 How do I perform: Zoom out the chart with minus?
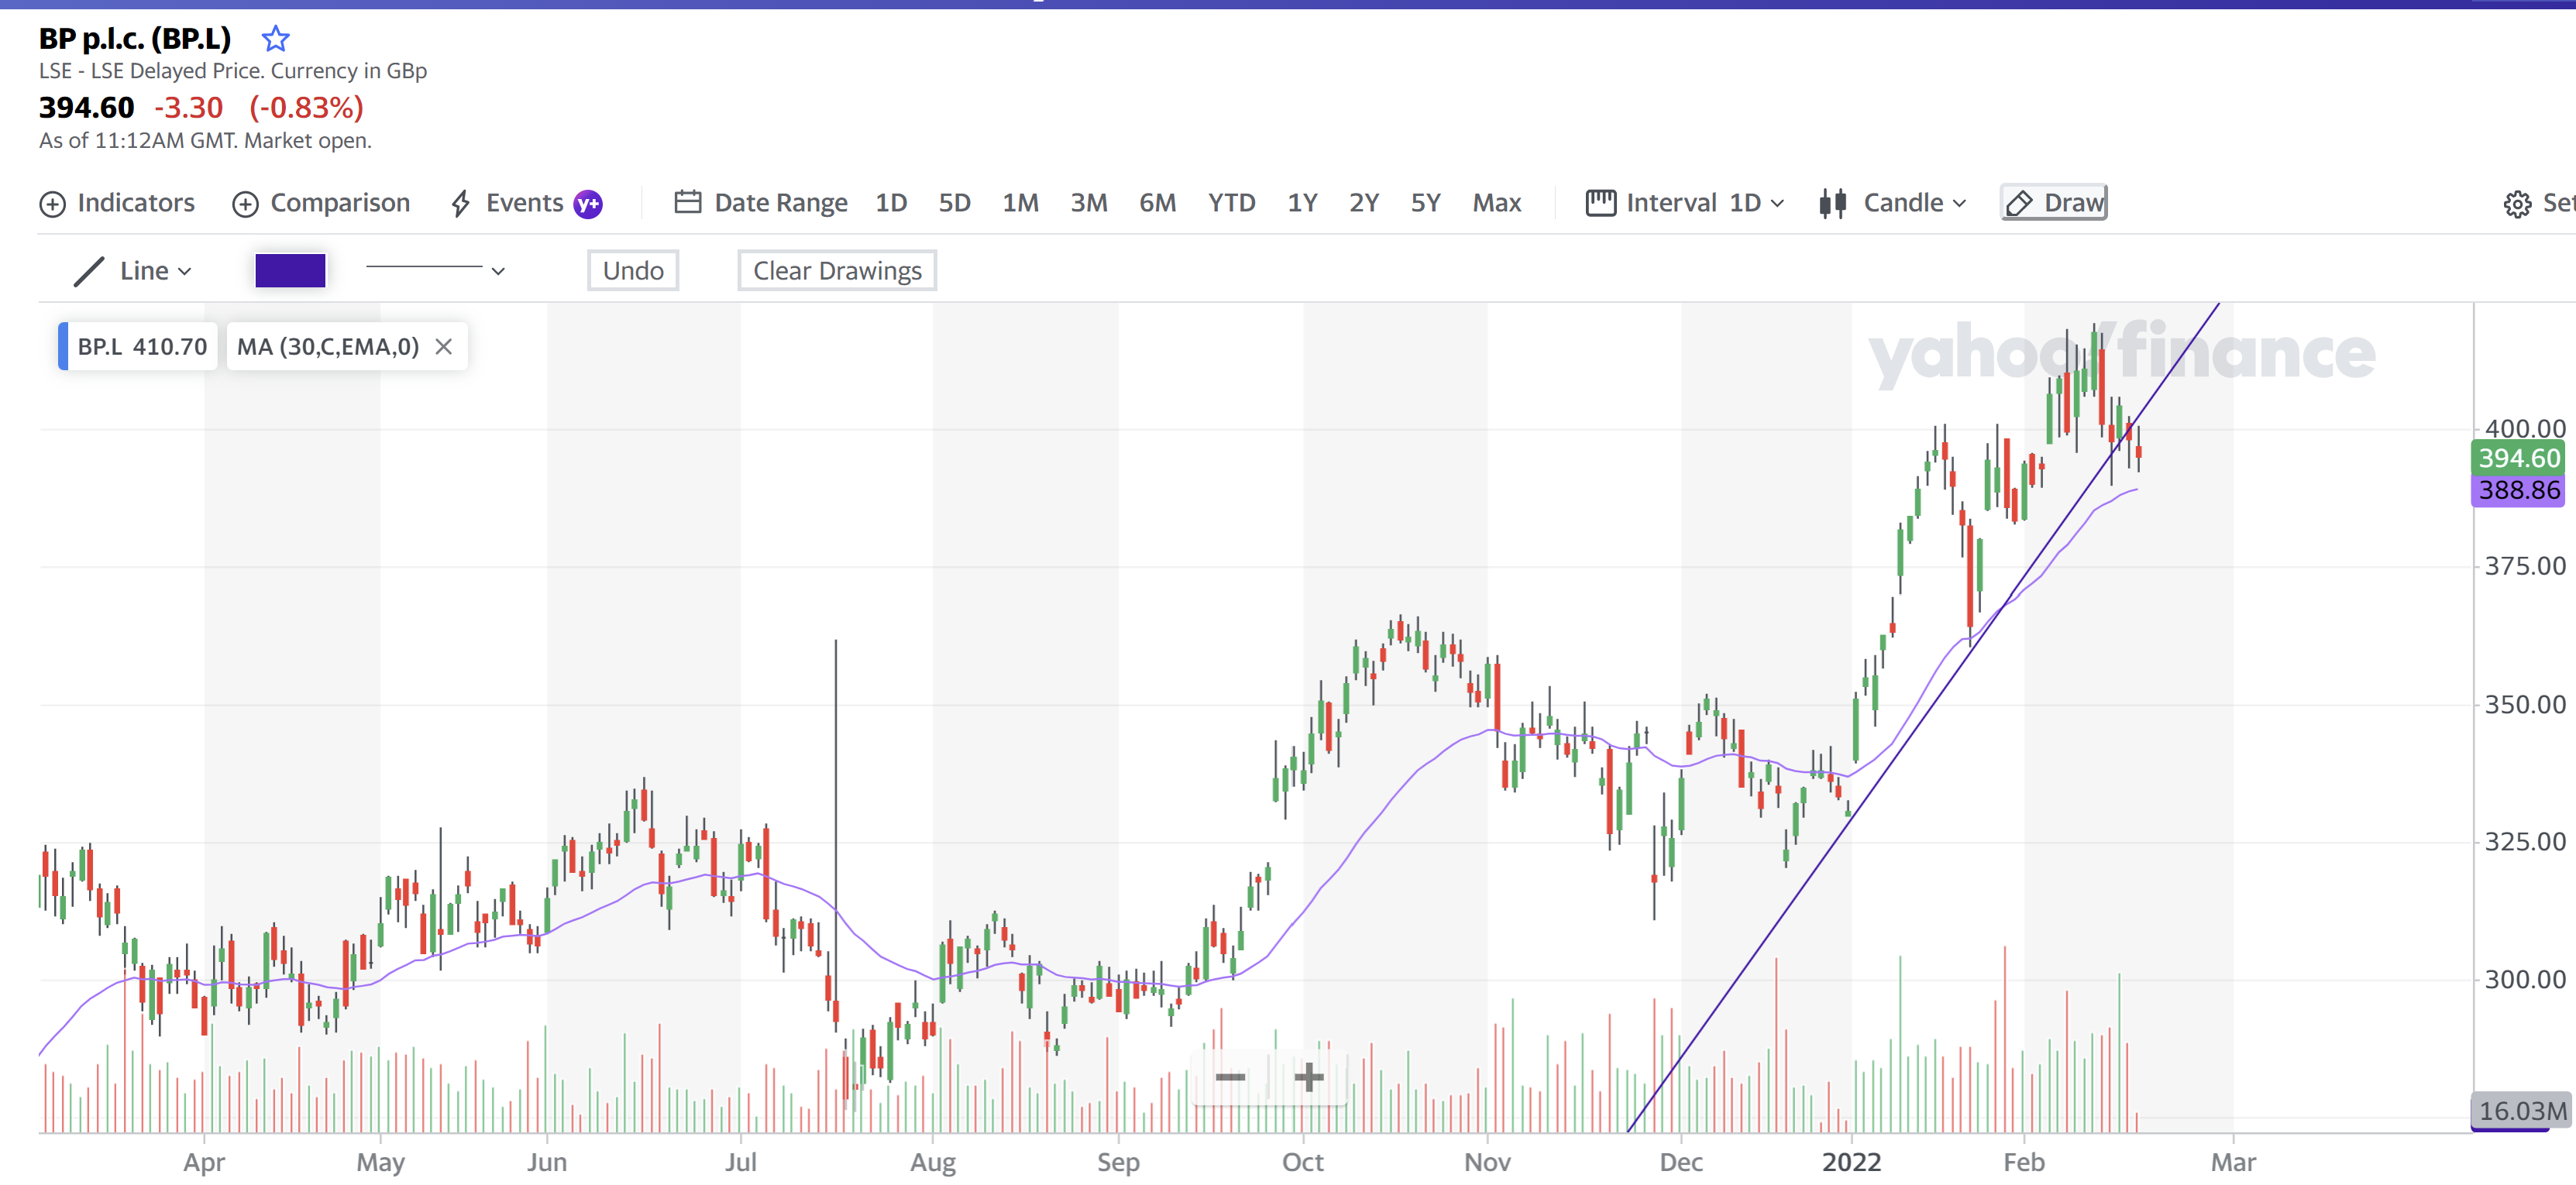click(1230, 1077)
